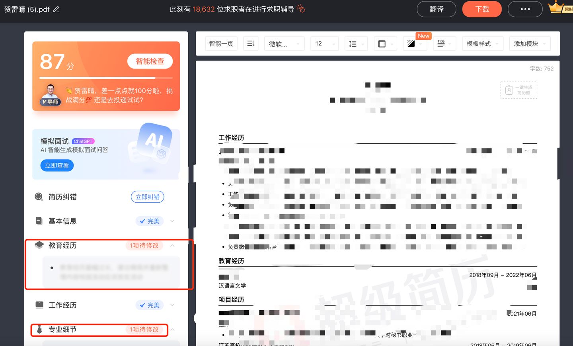Click the 工作经历 heading in the resume
Image resolution: width=573 pixels, height=346 pixels.
pos(231,138)
